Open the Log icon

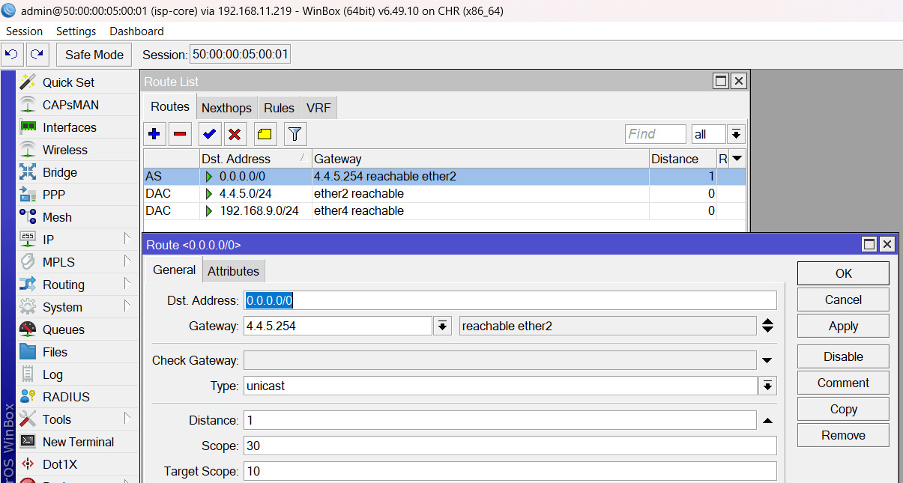[x=28, y=374]
